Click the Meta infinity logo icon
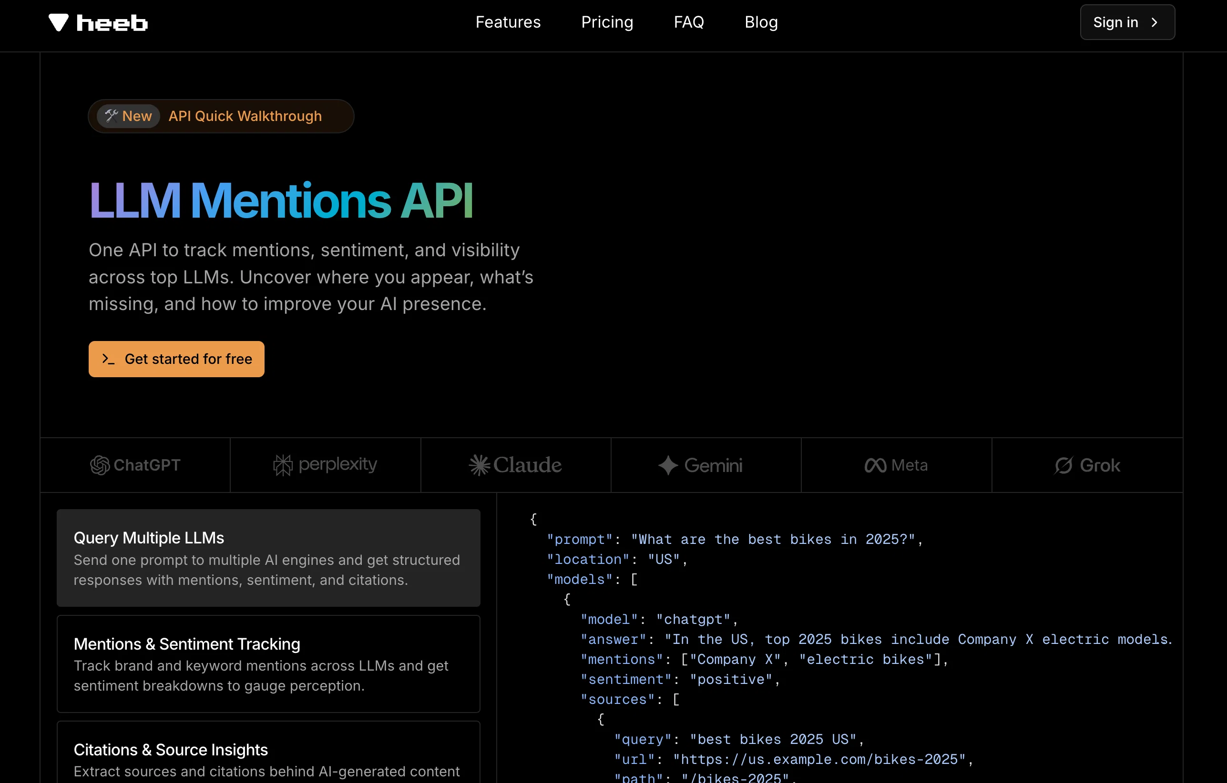1227x783 pixels. coord(875,465)
